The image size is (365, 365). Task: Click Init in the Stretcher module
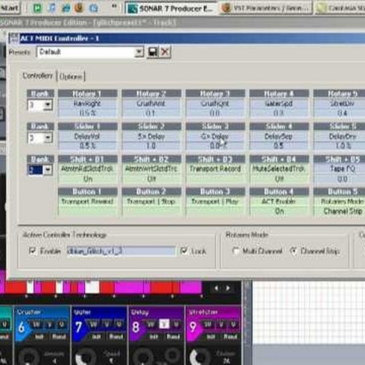click(x=211, y=337)
